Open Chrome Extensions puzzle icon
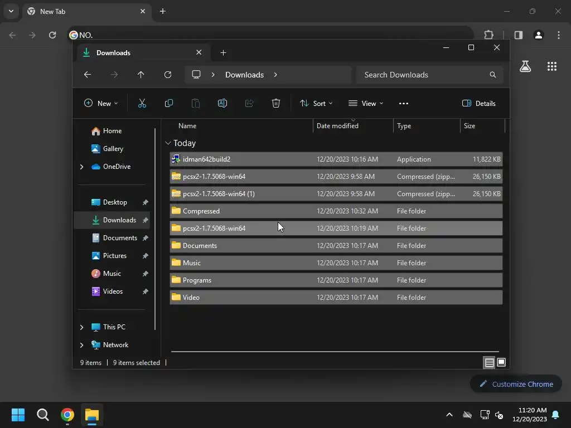 [488, 35]
